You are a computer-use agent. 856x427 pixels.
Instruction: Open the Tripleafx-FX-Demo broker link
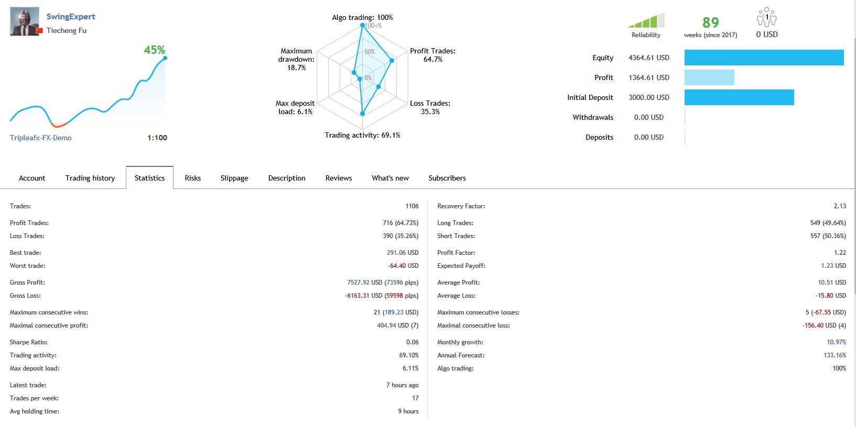point(41,138)
